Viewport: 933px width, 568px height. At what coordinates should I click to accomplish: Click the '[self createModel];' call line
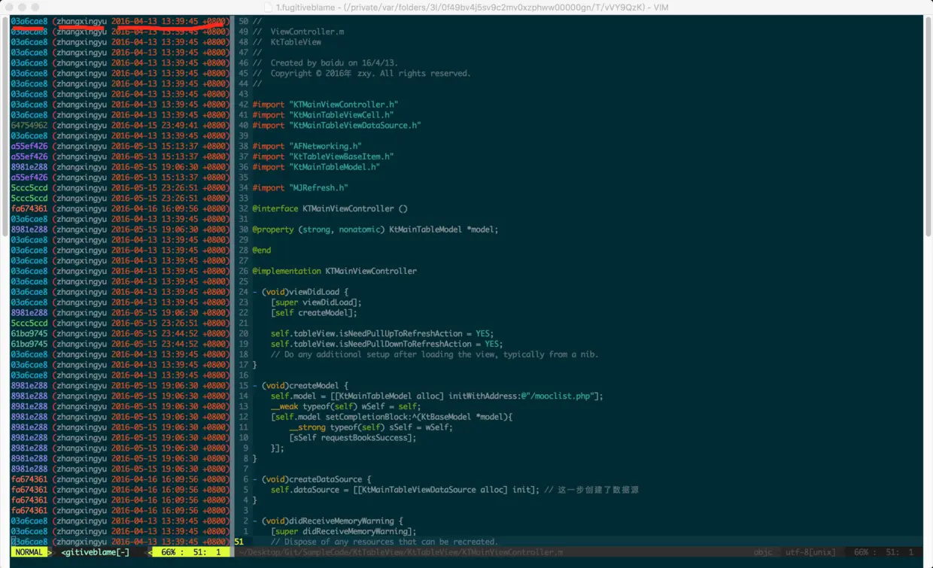click(x=314, y=313)
